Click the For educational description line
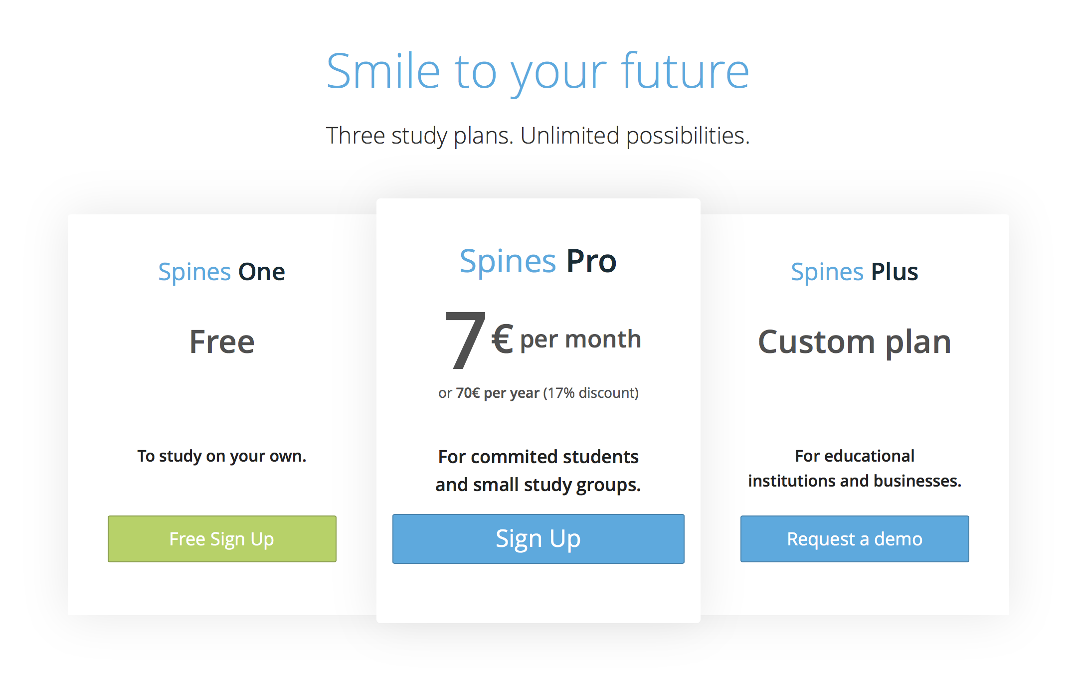The height and width of the screenshot is (678, 1077). 854,456
